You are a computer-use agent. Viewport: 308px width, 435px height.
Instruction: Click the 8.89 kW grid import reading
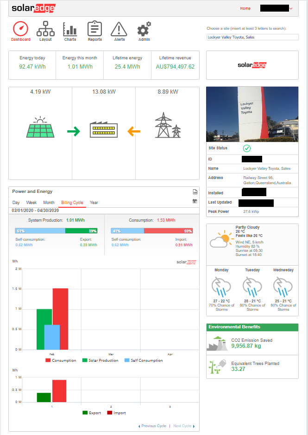pos(168,92)
